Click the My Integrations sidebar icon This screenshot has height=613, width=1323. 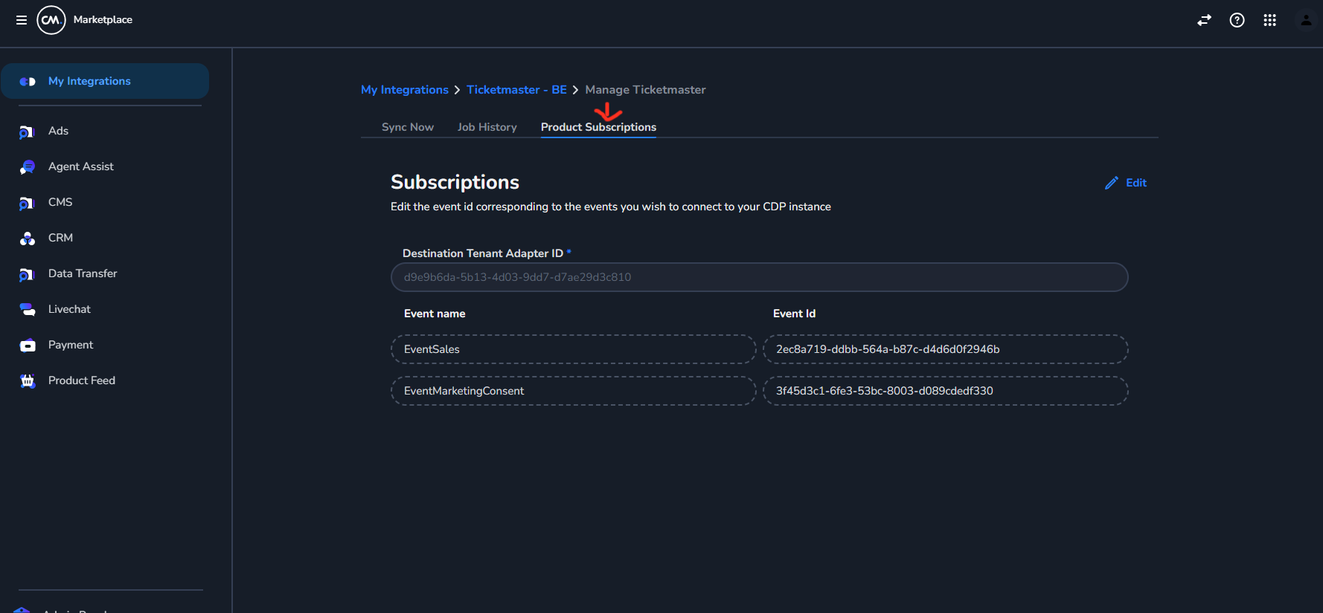[x=28, y=81]
